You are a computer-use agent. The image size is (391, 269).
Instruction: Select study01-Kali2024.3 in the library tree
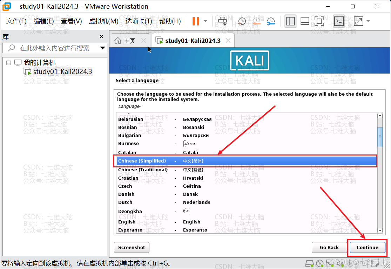click(62, 72)
